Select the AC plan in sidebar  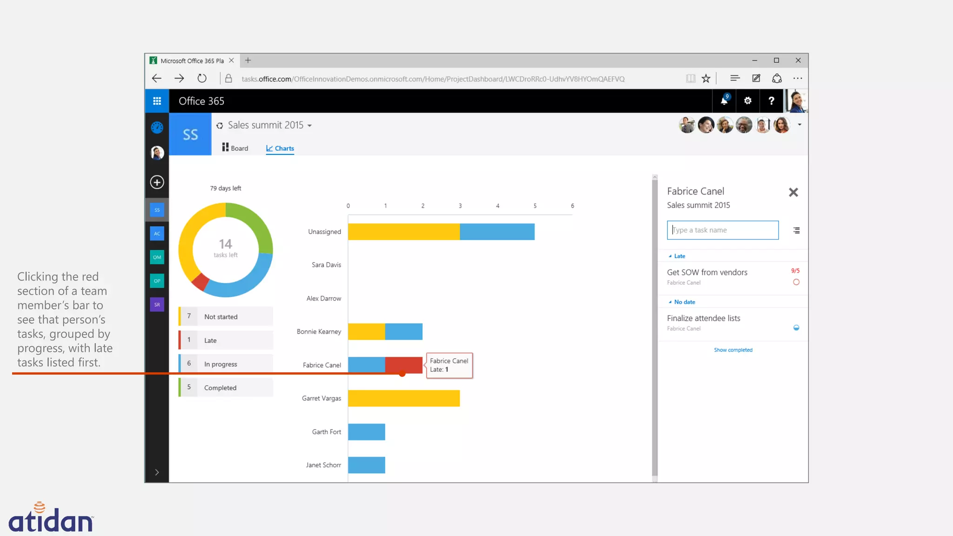pyautogui.click(x=157, y=234)
